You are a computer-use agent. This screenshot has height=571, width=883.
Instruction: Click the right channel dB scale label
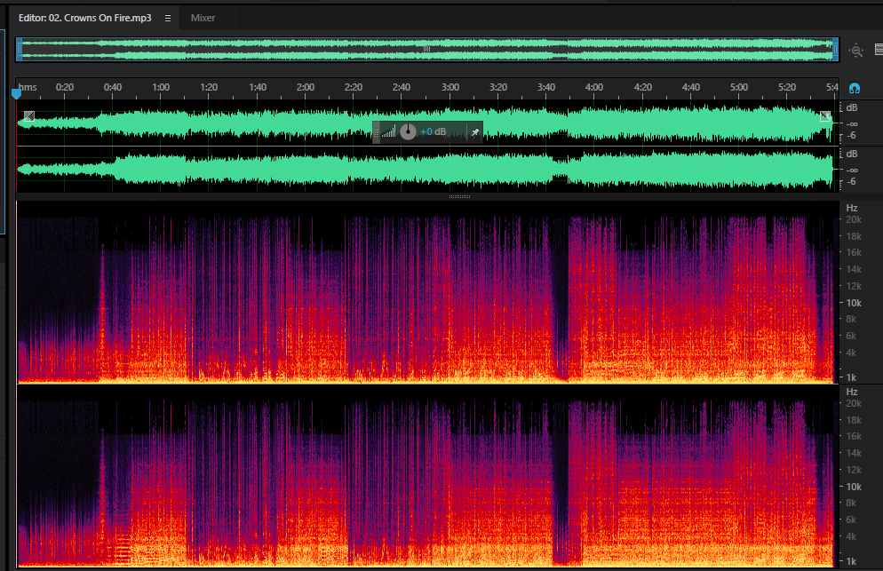pyautogui.click(x=851, y=154)
